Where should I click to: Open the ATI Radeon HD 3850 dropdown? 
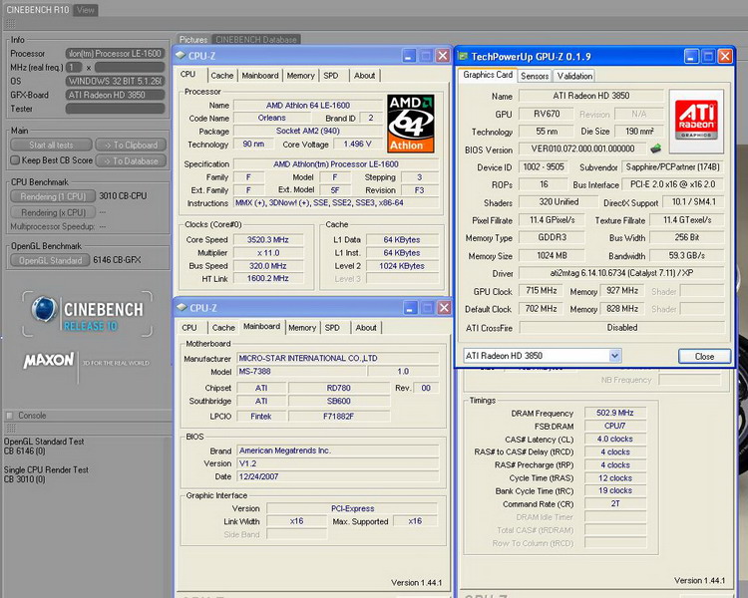click(x=614, y=356)
